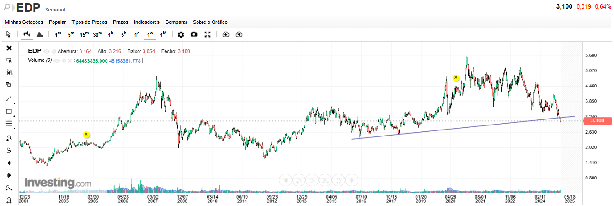Click the remove-all-drawings icon in sidebar

[9, 72]
